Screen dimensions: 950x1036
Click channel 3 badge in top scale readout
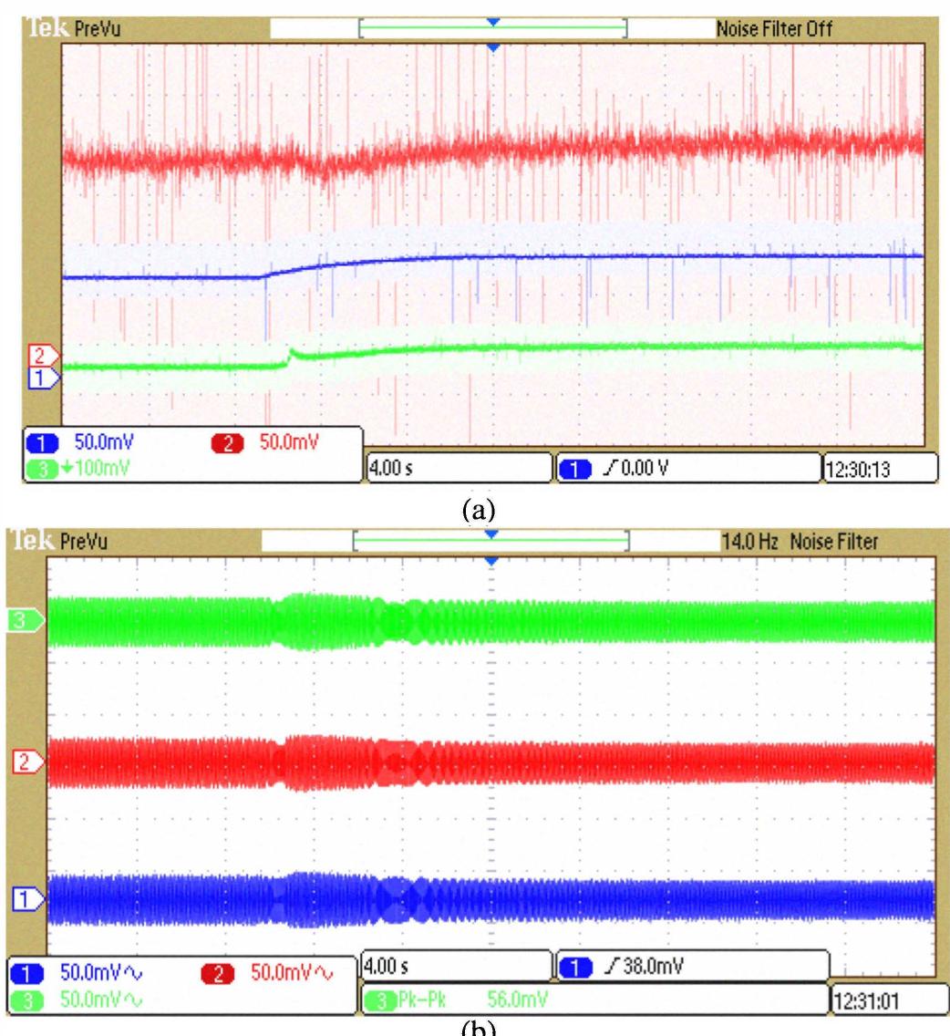[x=42, y=469]
